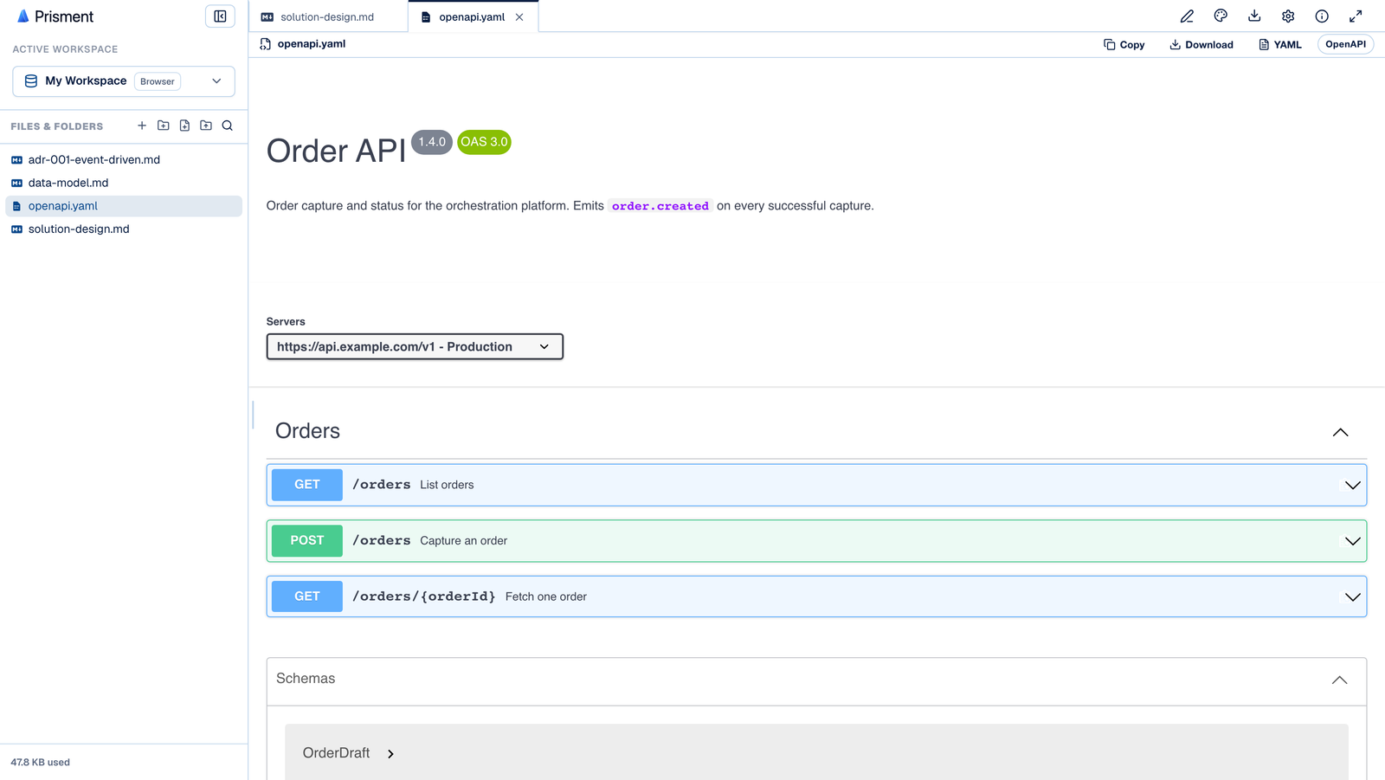Click the Orders section heading
Viewport: 1385px width, 780px height.
[x=307, y=431]
